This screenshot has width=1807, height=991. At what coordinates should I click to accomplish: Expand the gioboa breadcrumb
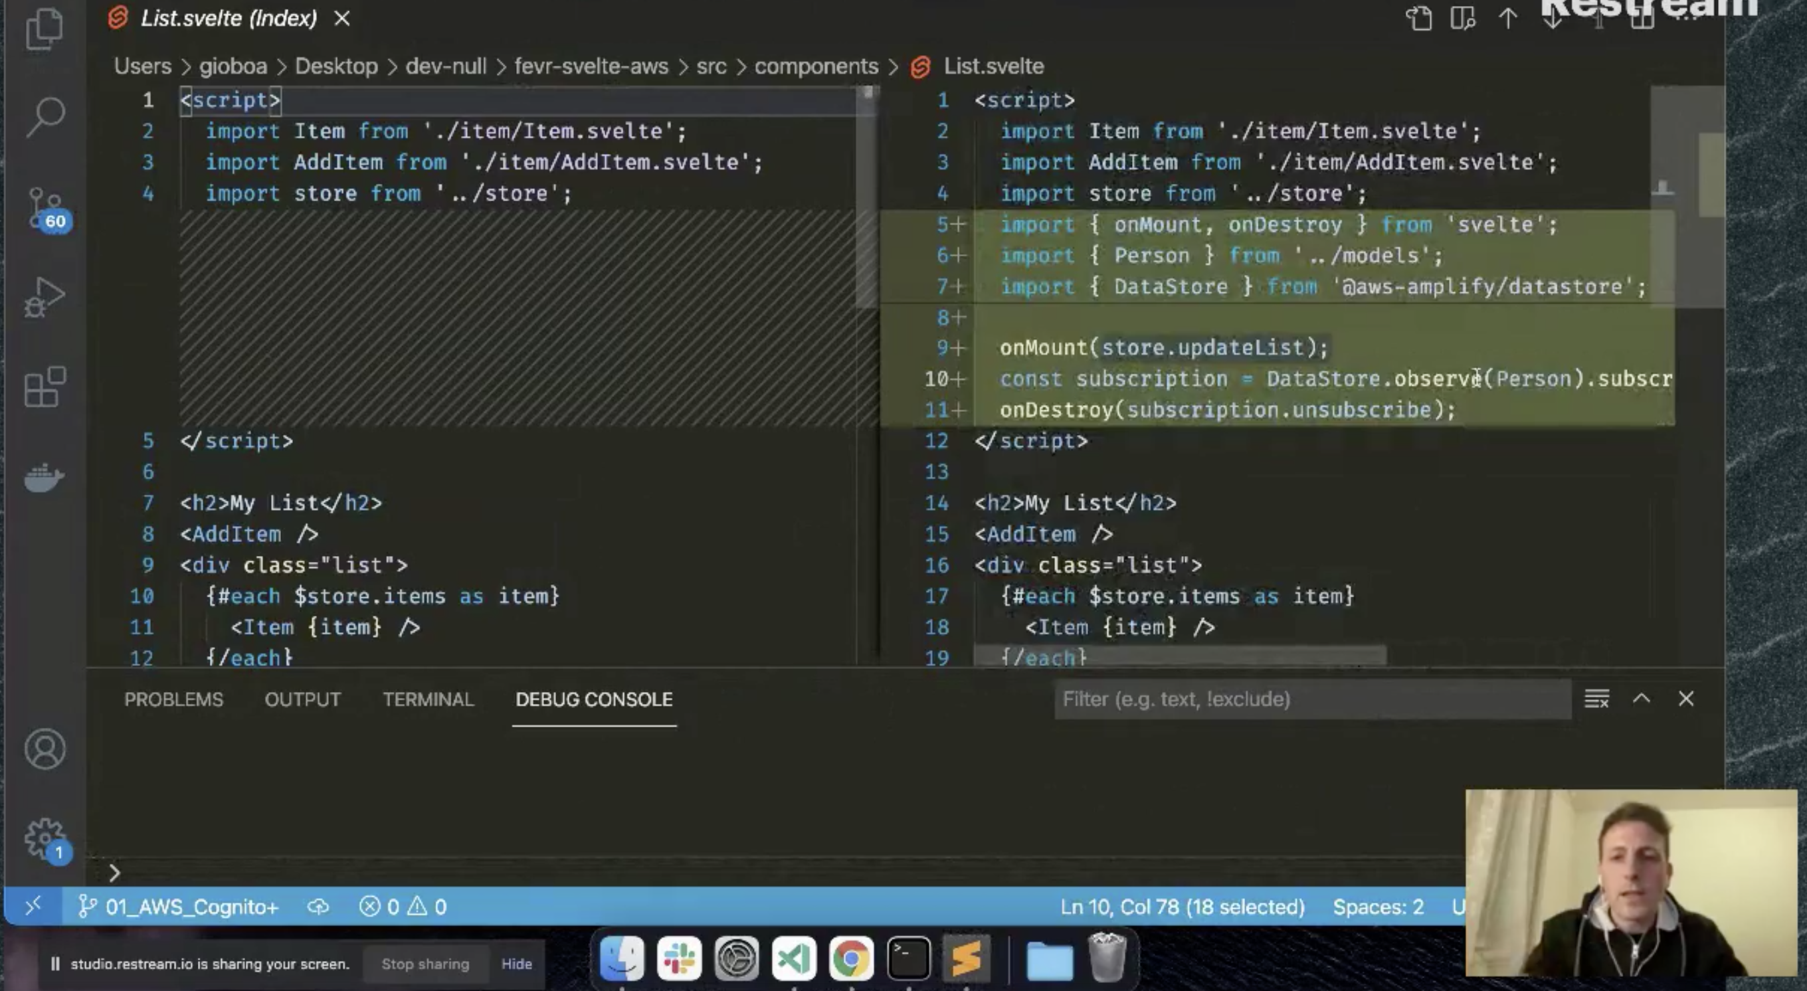[x=233, y=66]
